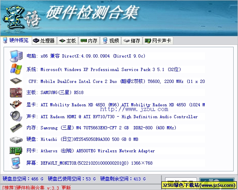Click 硬盘剩余空间: 413 G in status bar
This screenshot has width=238, height=190.
(123, 179)
